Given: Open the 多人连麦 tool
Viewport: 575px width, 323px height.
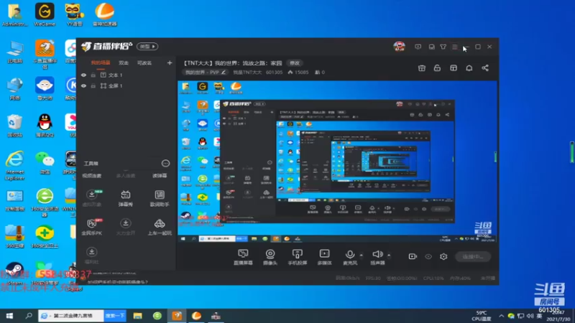Looking at the screenshot, I should point(125,176).
